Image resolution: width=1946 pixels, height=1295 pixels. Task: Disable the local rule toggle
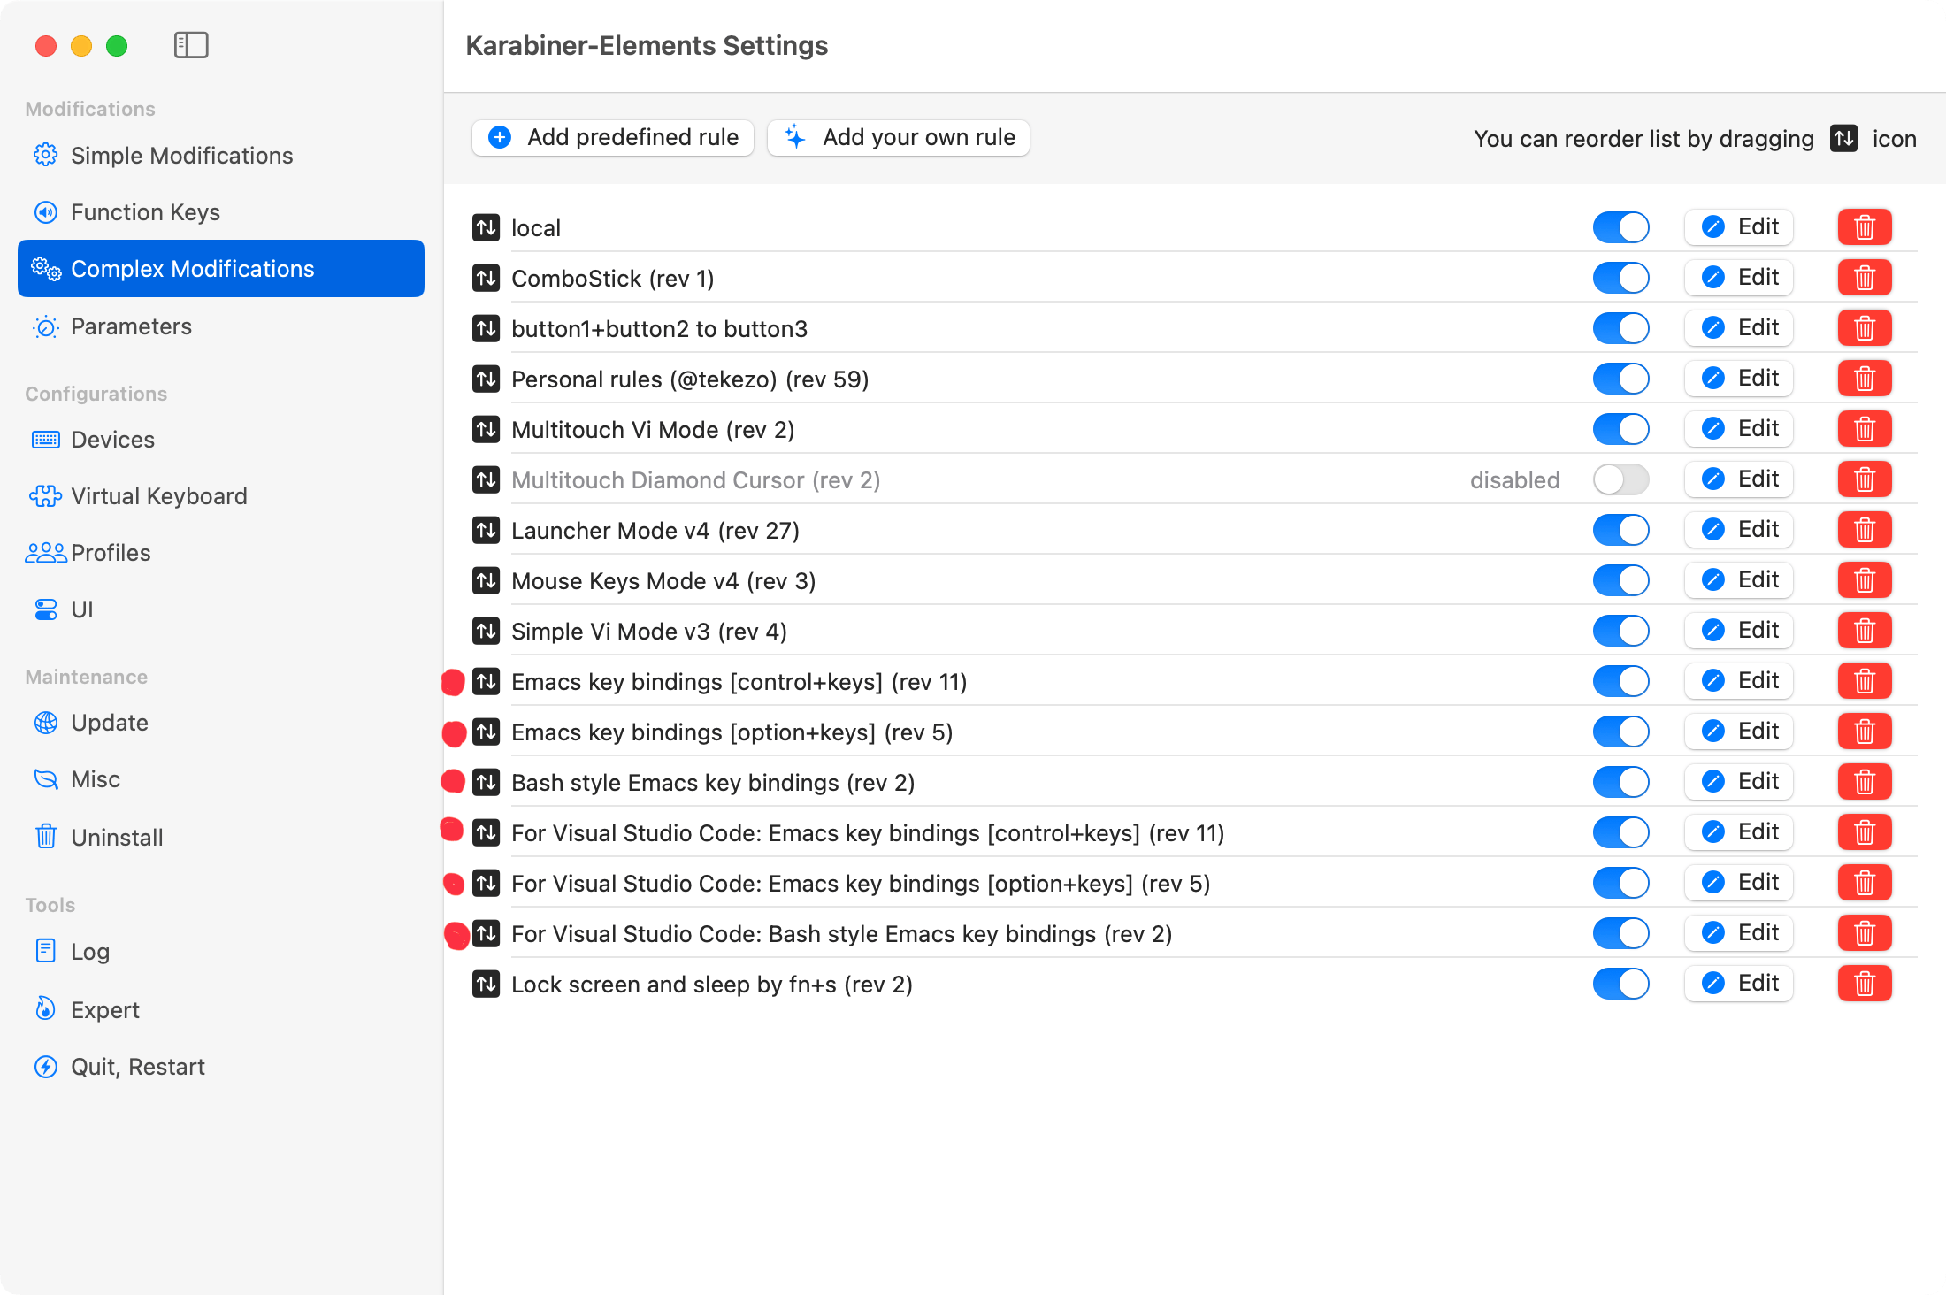tap(1621, 227)
